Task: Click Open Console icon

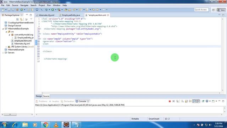Action: pyautogui.click(x=213, y=101)
